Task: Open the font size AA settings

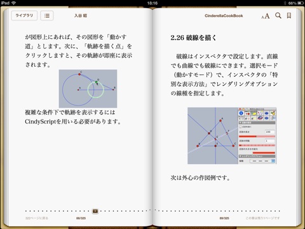Action: 266,16
